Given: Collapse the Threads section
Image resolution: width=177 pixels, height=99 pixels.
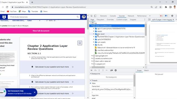Looking at the screenshot, I should coord(90,81).
